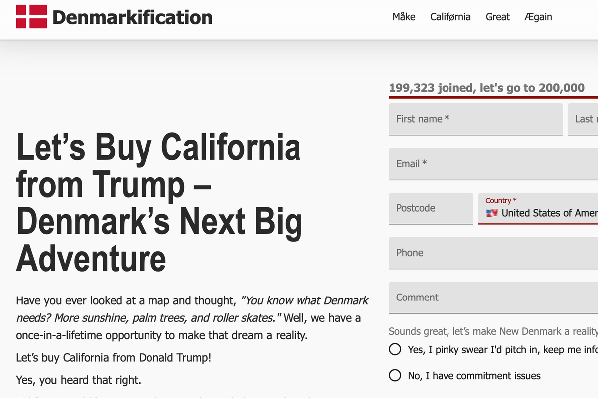This screenshot has height=398, width=598.
Task: Click the "Let's Buy California from Trump" headline
Action: tap(159, 202)
